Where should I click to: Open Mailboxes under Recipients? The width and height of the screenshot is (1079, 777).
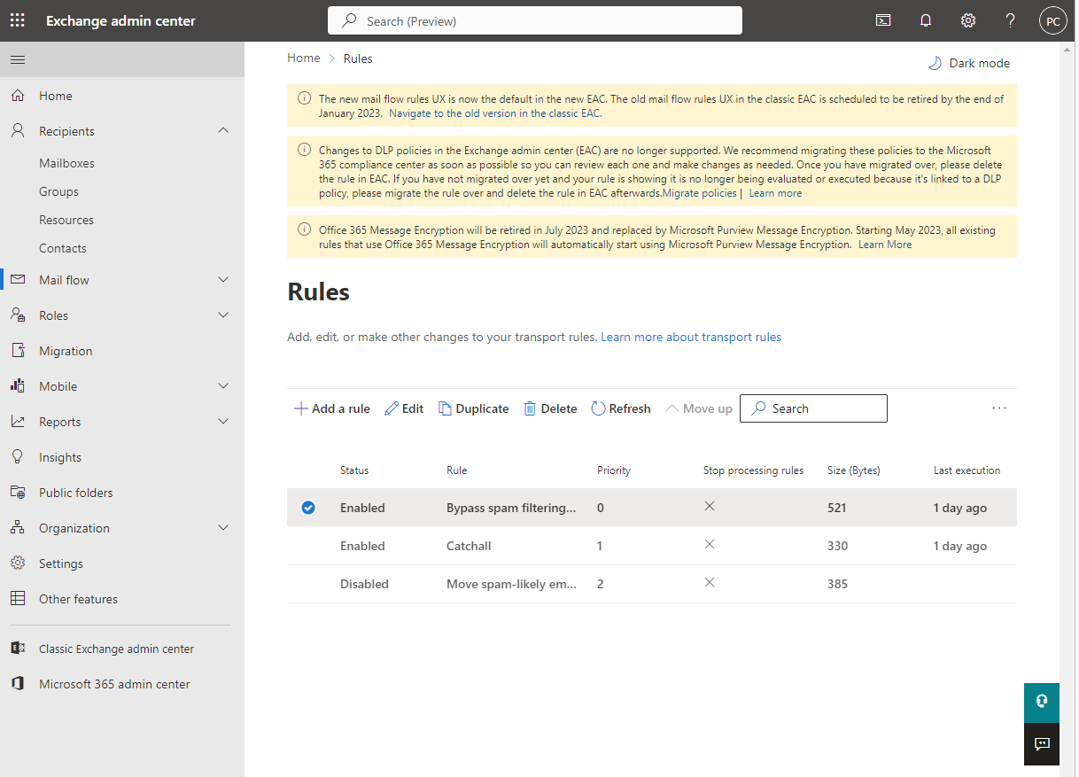click(66, 163)
